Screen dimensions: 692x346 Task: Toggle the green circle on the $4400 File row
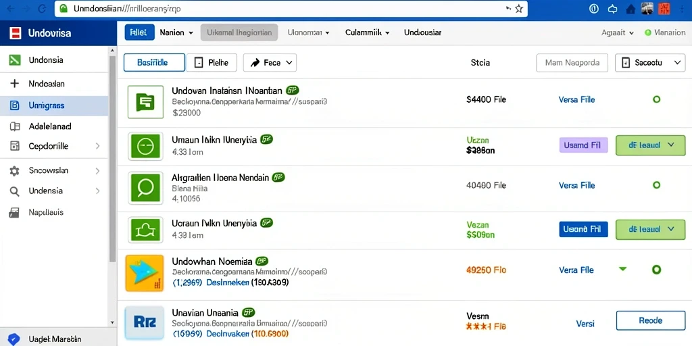point(656,100)
